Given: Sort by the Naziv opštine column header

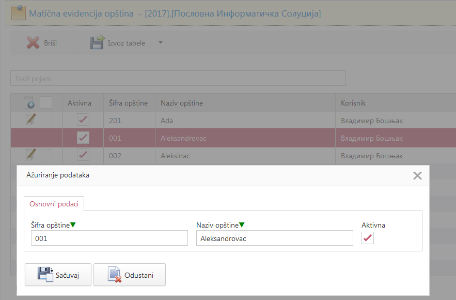Looking at the screenshot, I should [x=182, y=103].
